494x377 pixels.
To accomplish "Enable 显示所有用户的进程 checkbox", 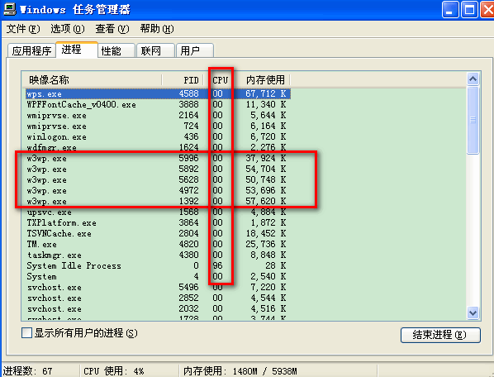I will pos(26,333).
